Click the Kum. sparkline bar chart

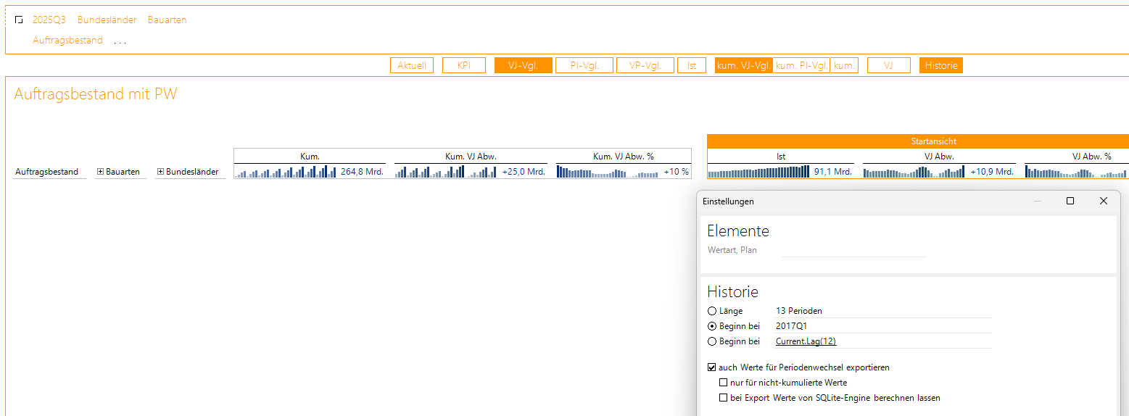pos(286,172)
